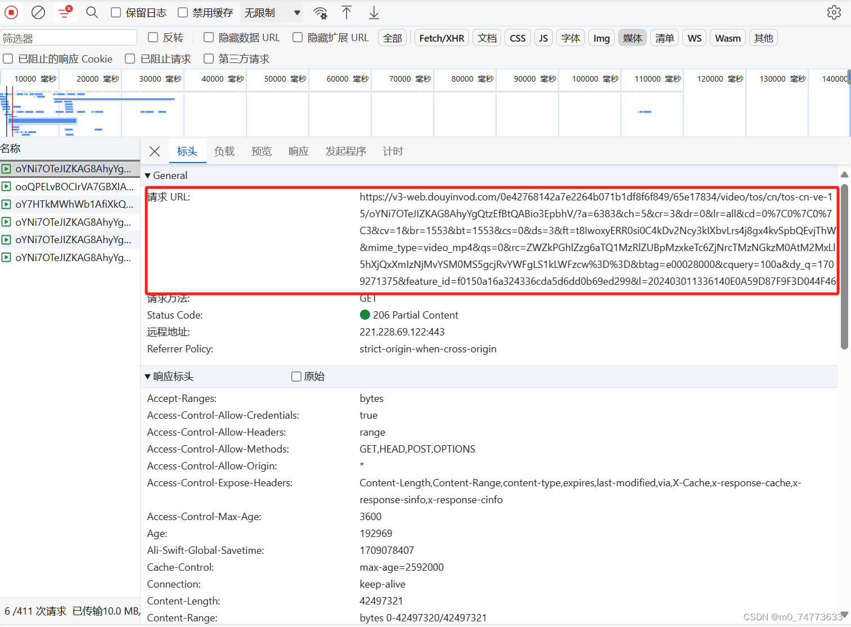Click Content-Length value 42497321
This screenshot has height=627, width=851.
[x=381, y=601]
